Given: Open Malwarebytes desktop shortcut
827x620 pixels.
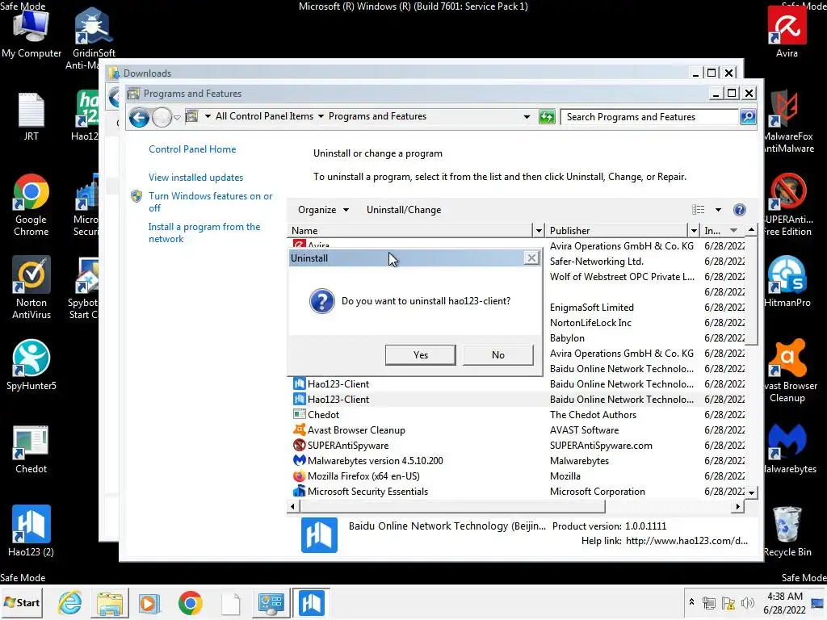Looking at the screenshot, I should [x=788, y=448].
